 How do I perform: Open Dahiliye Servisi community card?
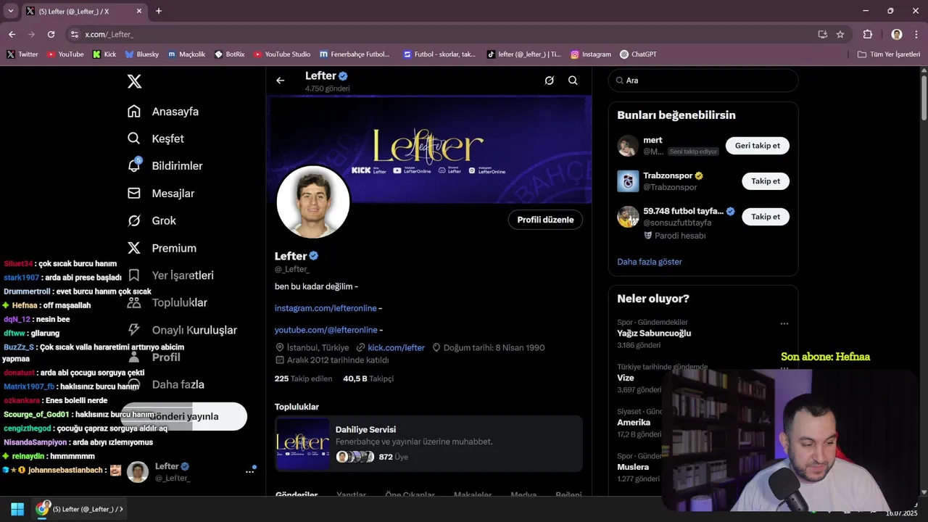click(x=428, y=444)
